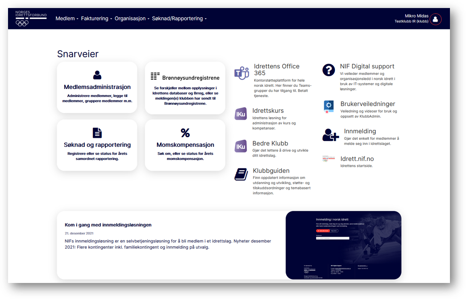Click the IKu icon beside Bedre Klubb
The width and height of the screenshot is (466, 299).
pyautogui.click(x=241, y=147)
